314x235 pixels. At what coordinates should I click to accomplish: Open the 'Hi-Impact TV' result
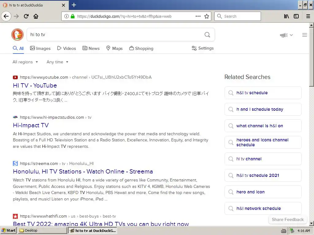point(31,125)
